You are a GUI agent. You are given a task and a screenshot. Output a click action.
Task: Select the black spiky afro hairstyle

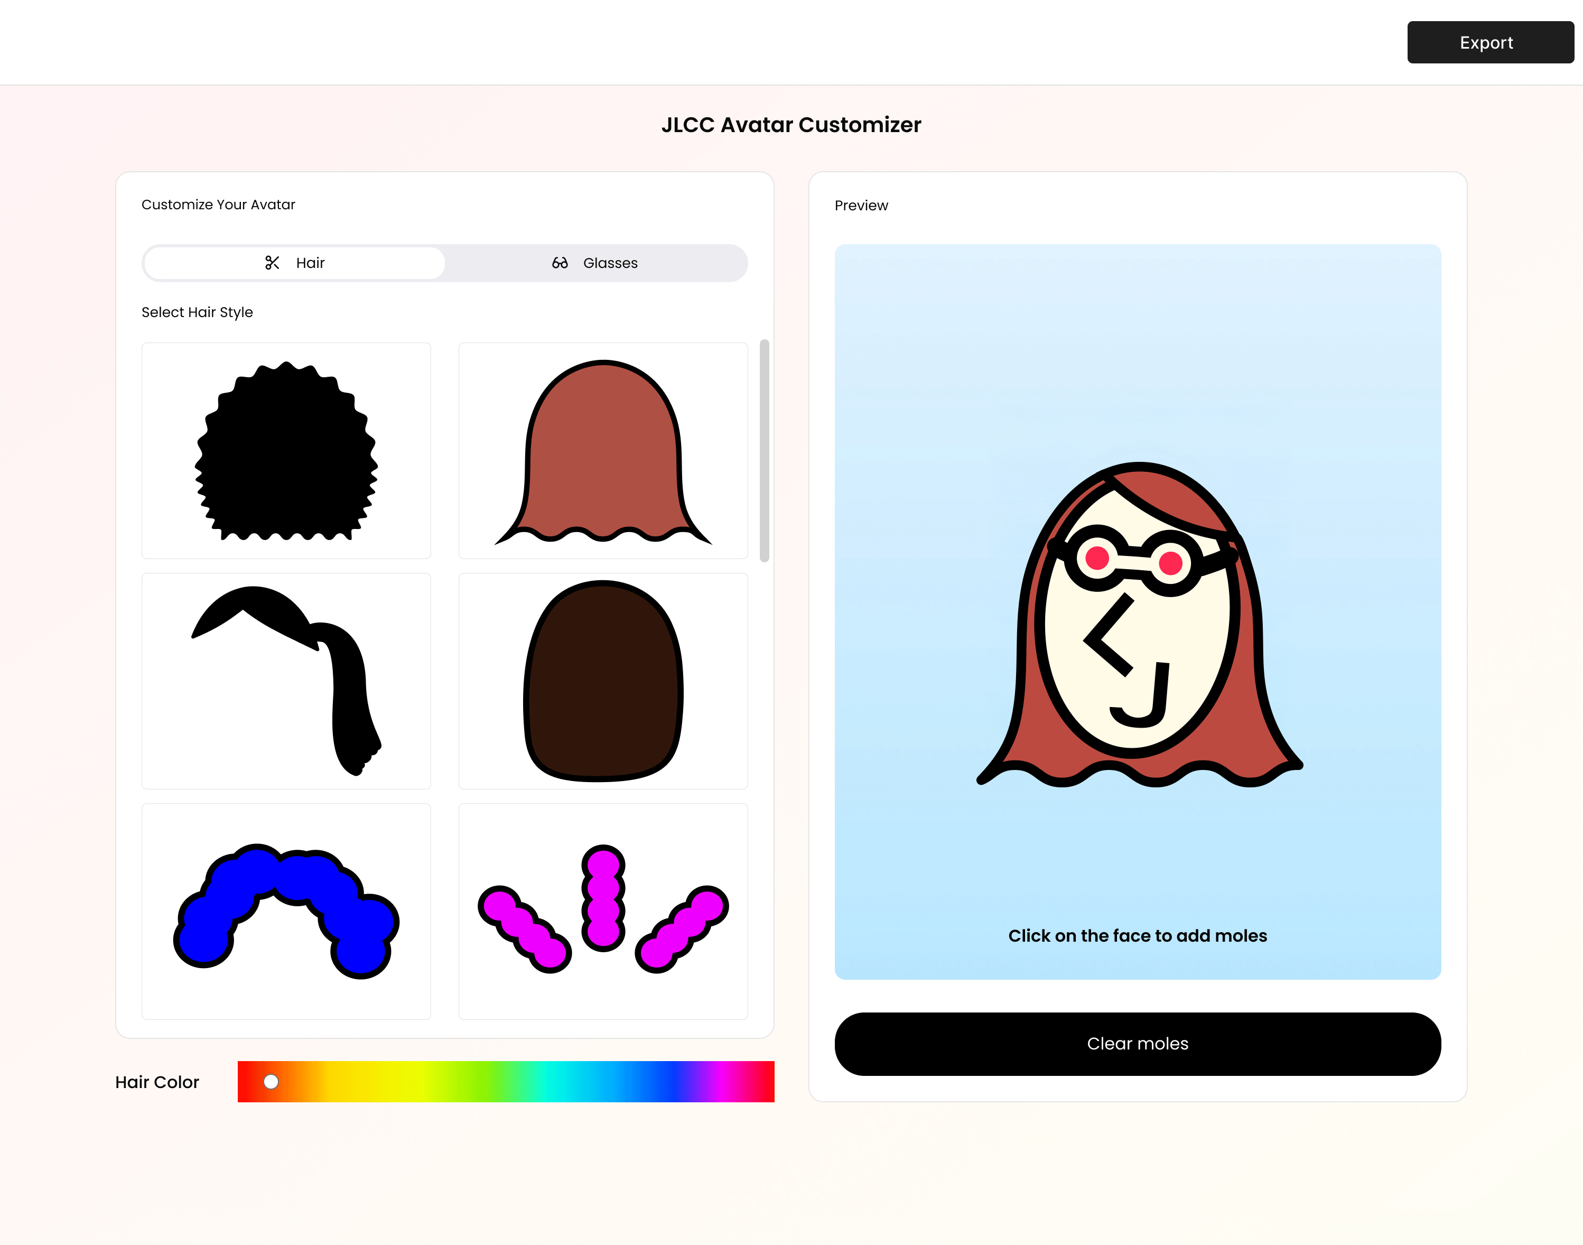click(286, 450)
